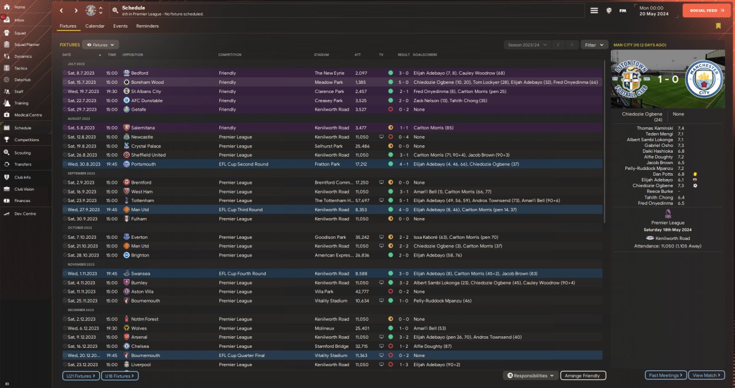Open the Training cone icon
This screenshot has height=388, width=735.
(x=6, y=103)
